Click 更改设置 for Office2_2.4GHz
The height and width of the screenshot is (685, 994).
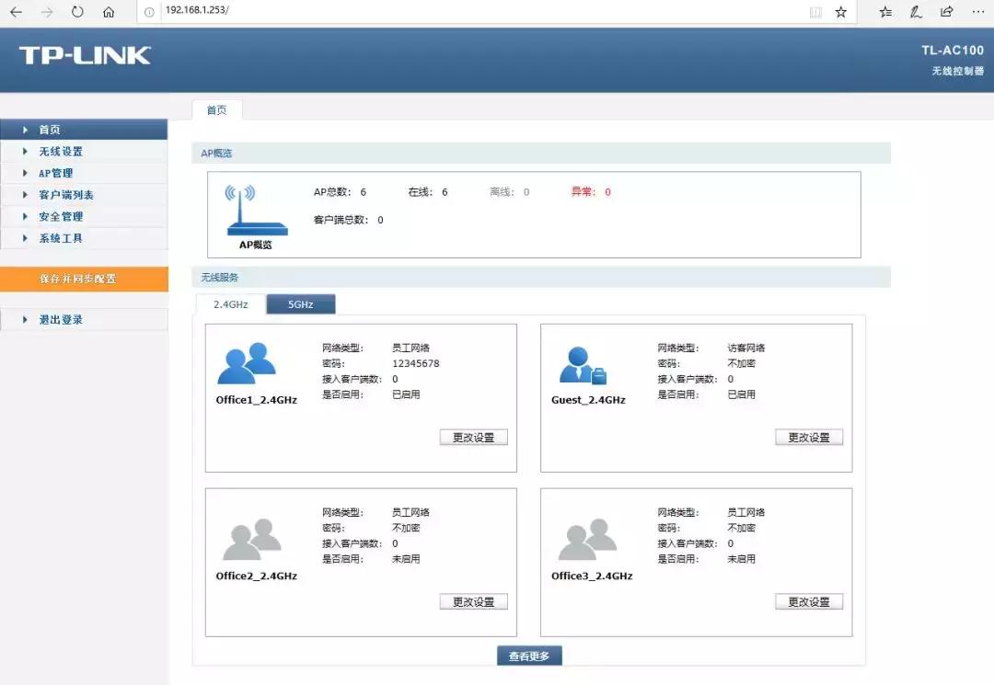click(x=474, y=602)
